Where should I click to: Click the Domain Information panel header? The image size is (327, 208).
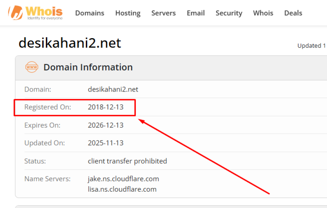[x=88, y=67]
